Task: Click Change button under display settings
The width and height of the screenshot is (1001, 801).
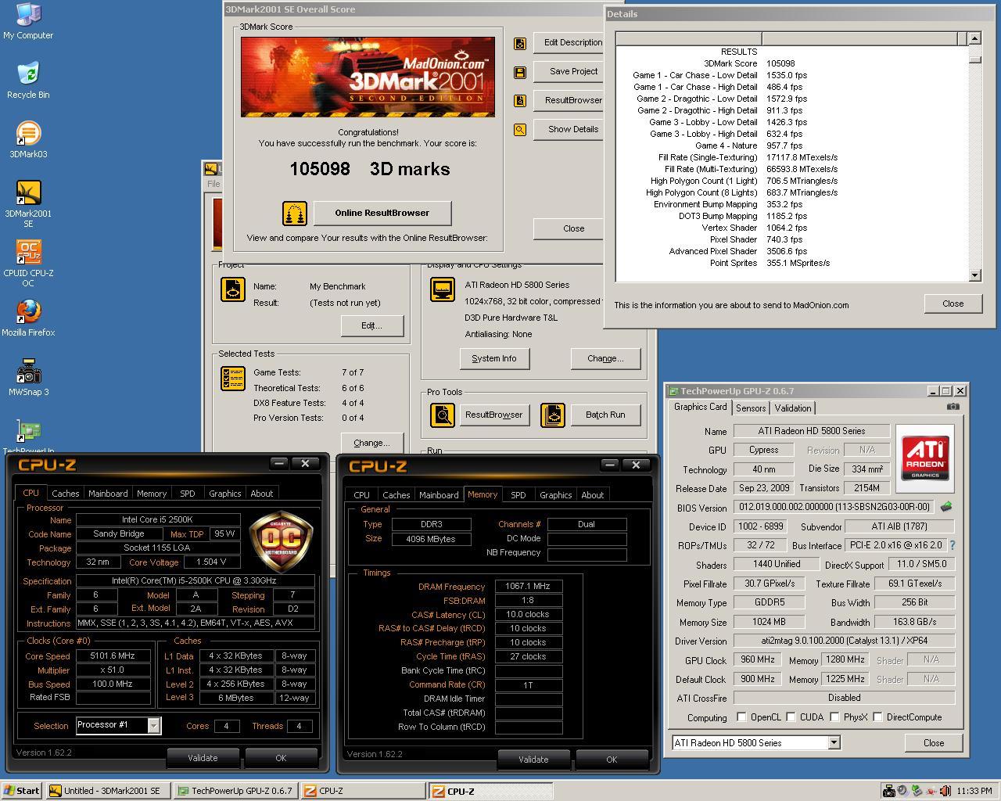Action: (606, 358)
